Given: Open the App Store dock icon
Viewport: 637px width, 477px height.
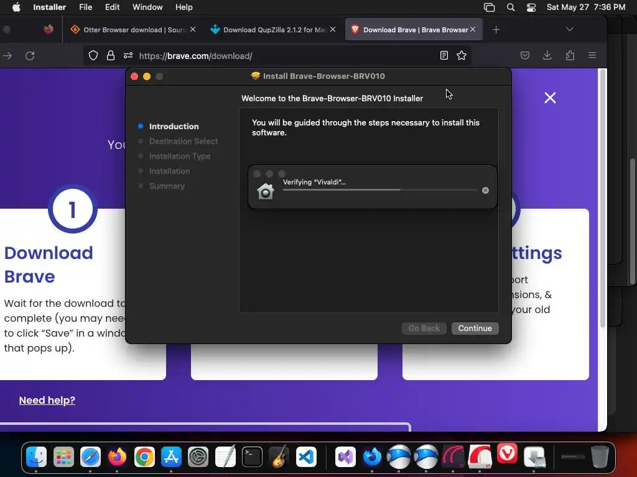Looking at the screenshot, I should pyautogui.click(x=171, y=457).
